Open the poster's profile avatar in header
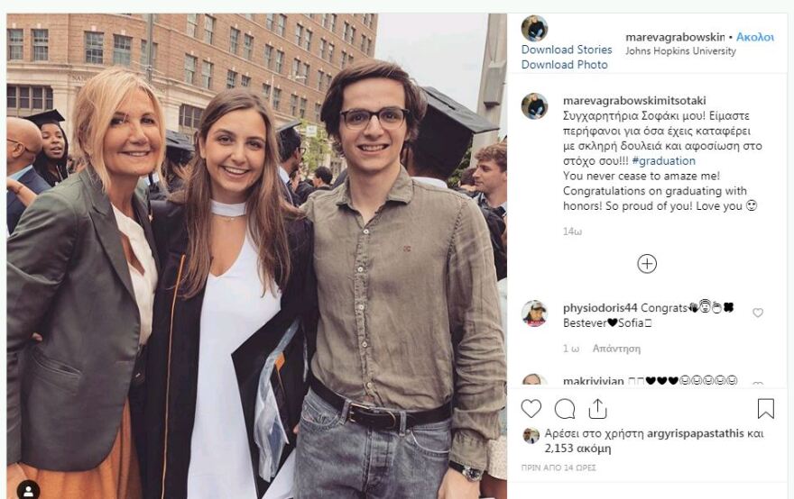Viewport: 794px width, 499px height. tap(534, 28)
